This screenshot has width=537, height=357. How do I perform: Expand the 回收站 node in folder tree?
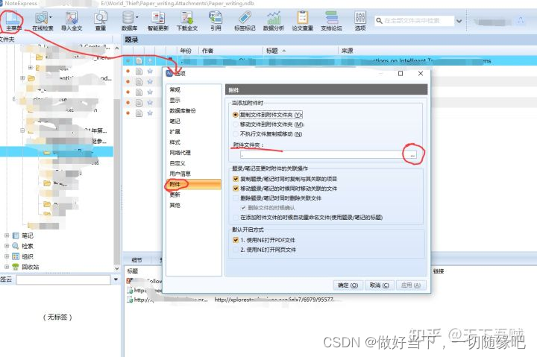coord(7,267)
